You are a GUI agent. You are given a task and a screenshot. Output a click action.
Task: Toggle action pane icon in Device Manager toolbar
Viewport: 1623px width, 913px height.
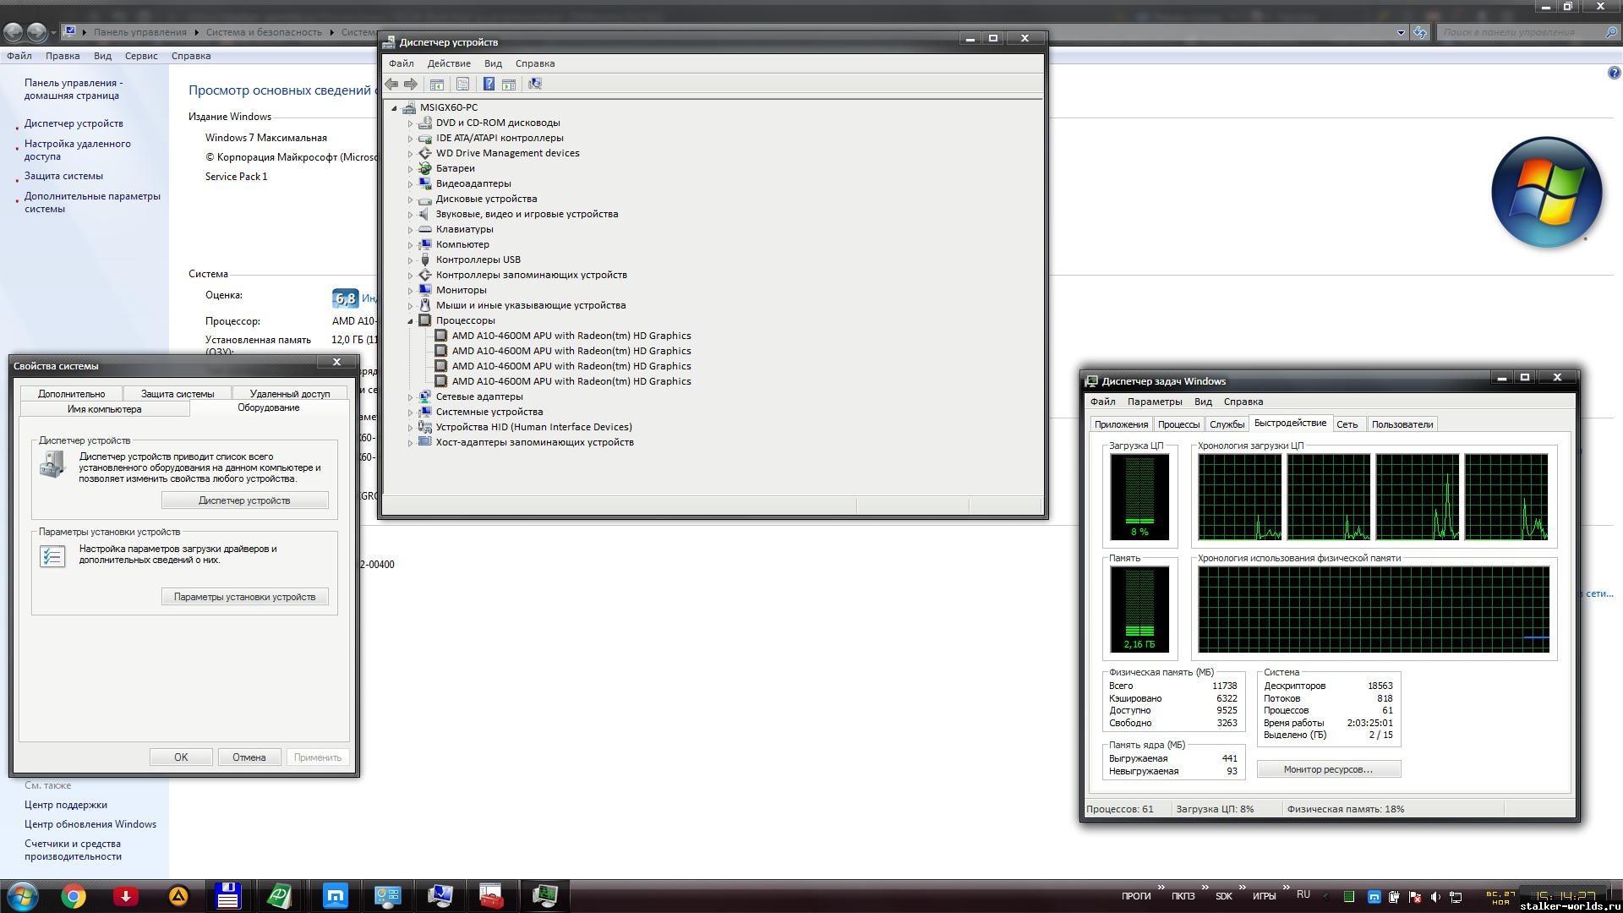click(509, 84)
